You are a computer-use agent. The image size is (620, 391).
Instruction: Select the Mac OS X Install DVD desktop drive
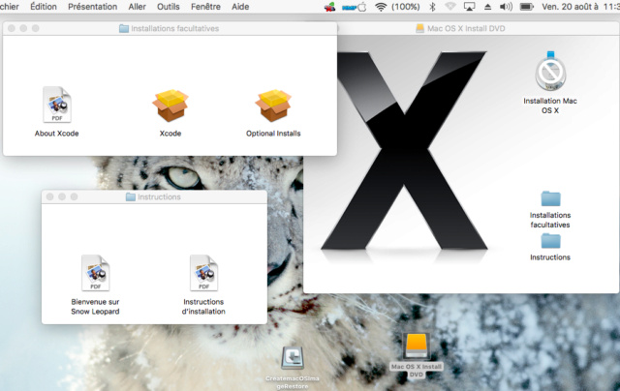pyautogui.click(x=417, y=346)
